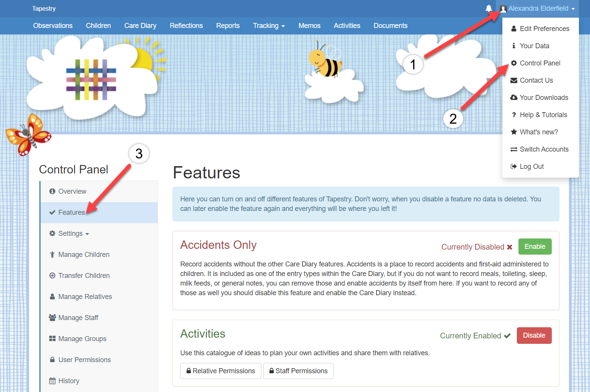The width and height of the screenshot is (590, 392).
Task: Go to Memos in the navigation bar
Action: (x=310, y=26)
